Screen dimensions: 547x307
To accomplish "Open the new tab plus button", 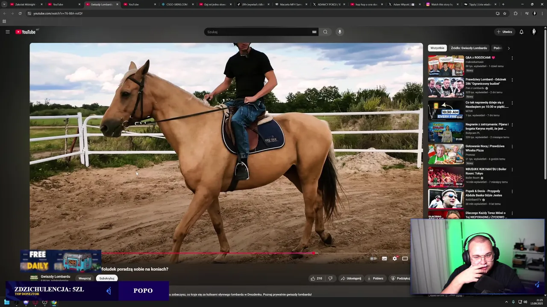I will (503, 4).
